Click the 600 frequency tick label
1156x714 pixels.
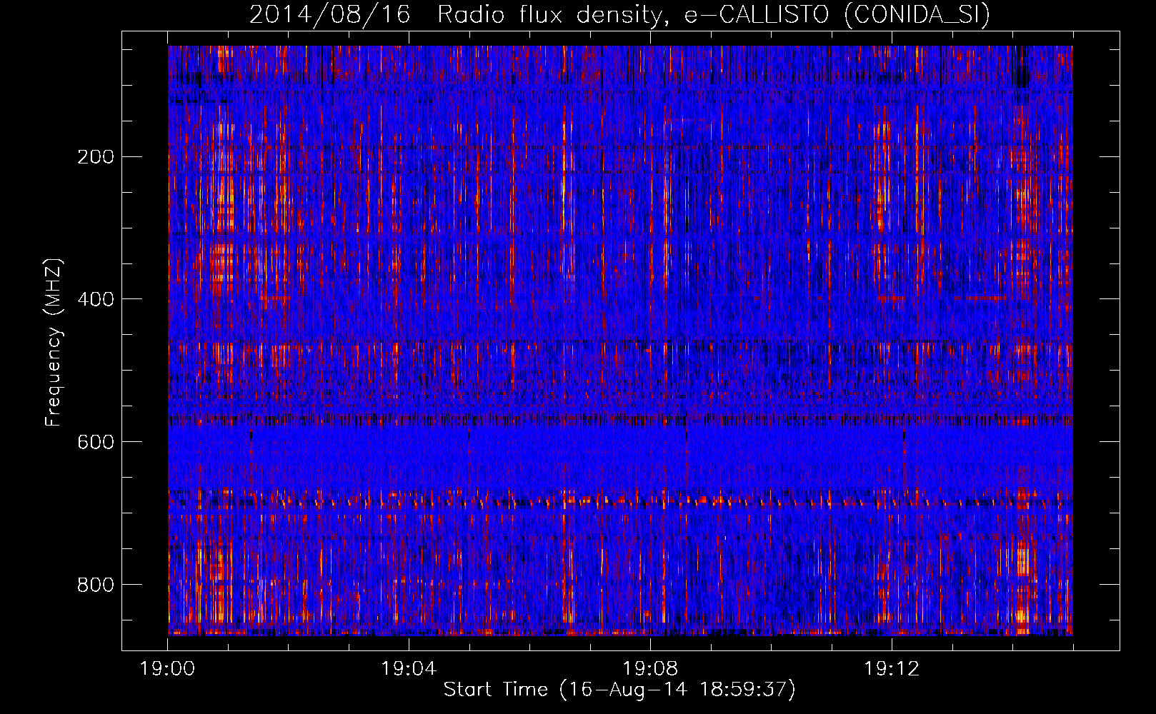click(x=95, y=442)
